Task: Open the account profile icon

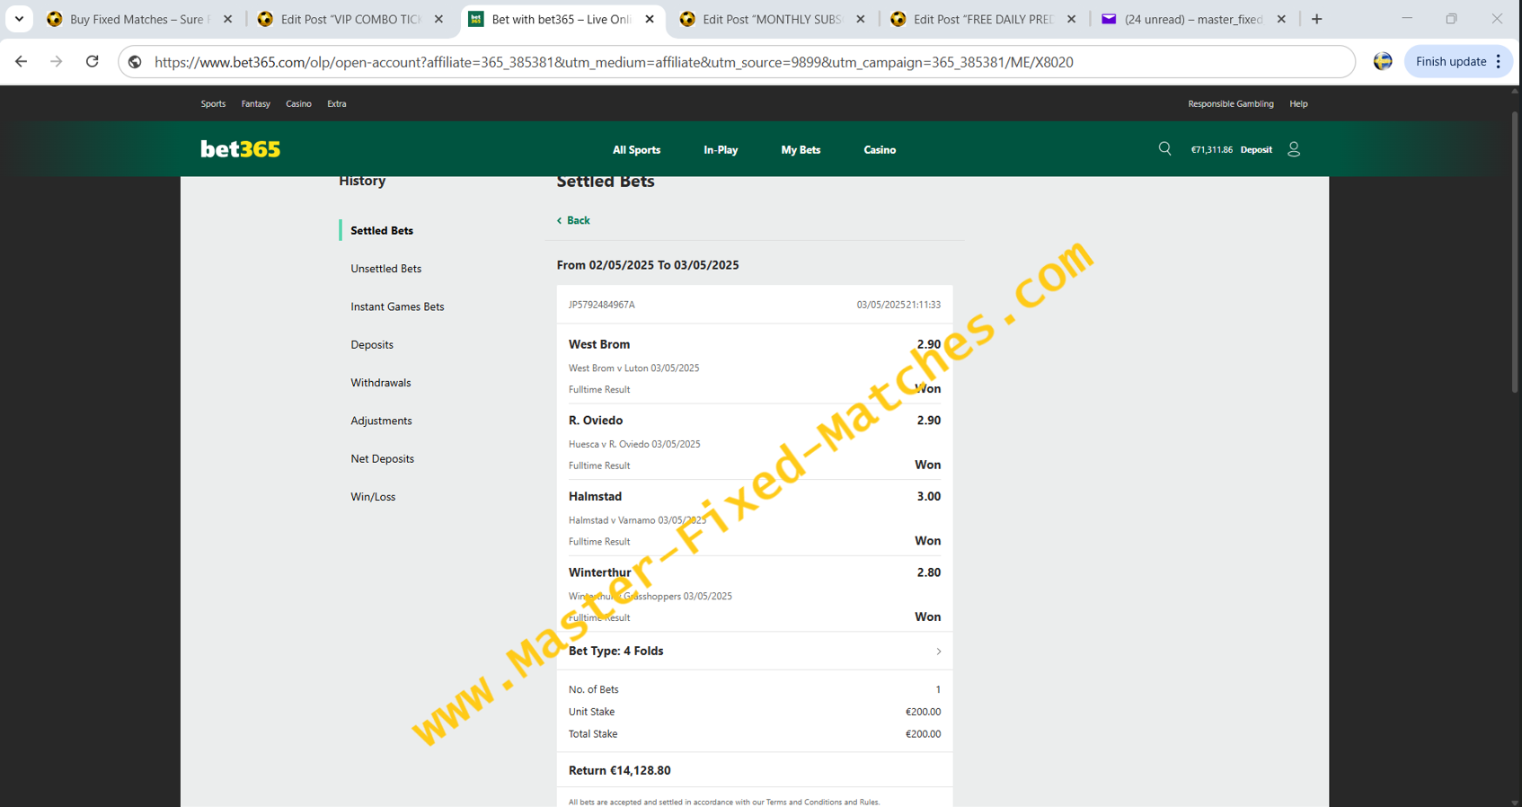Action: (1294, 149)
